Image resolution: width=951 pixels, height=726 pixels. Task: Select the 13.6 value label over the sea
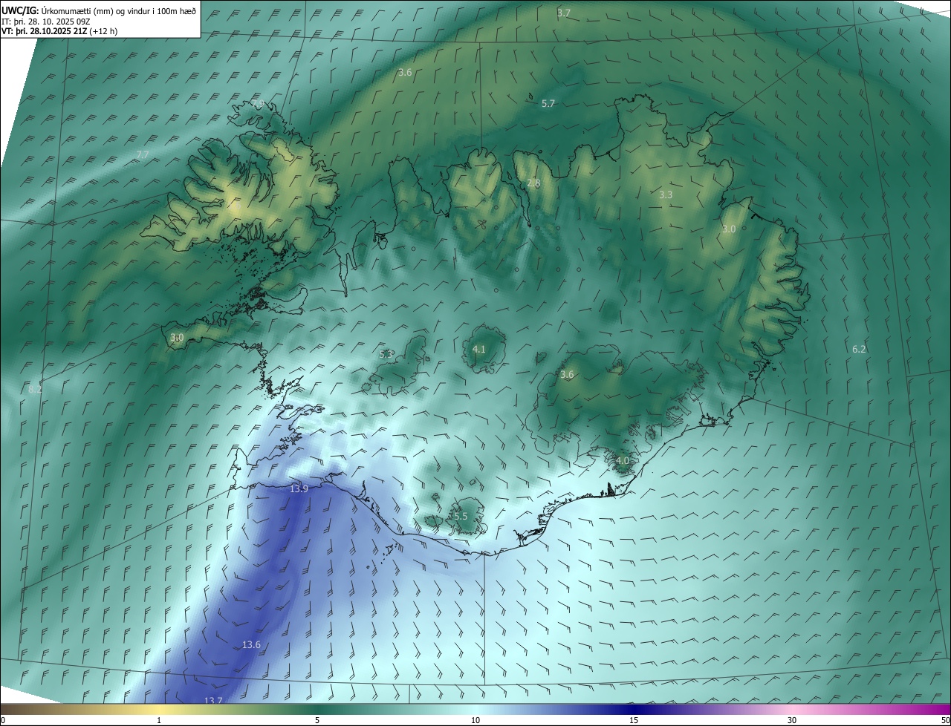[251, 644]
